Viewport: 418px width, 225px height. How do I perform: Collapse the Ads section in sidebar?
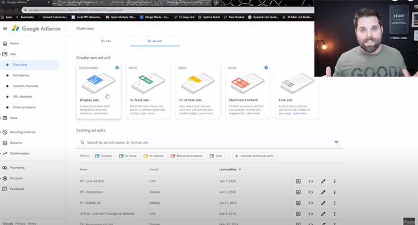(5, 54)
